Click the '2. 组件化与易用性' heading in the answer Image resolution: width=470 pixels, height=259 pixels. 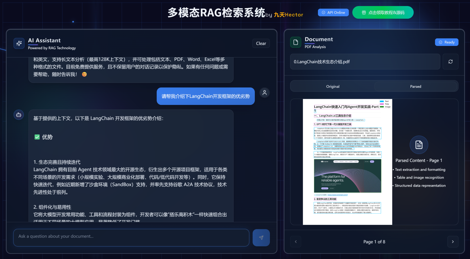(x=52, y=207)
